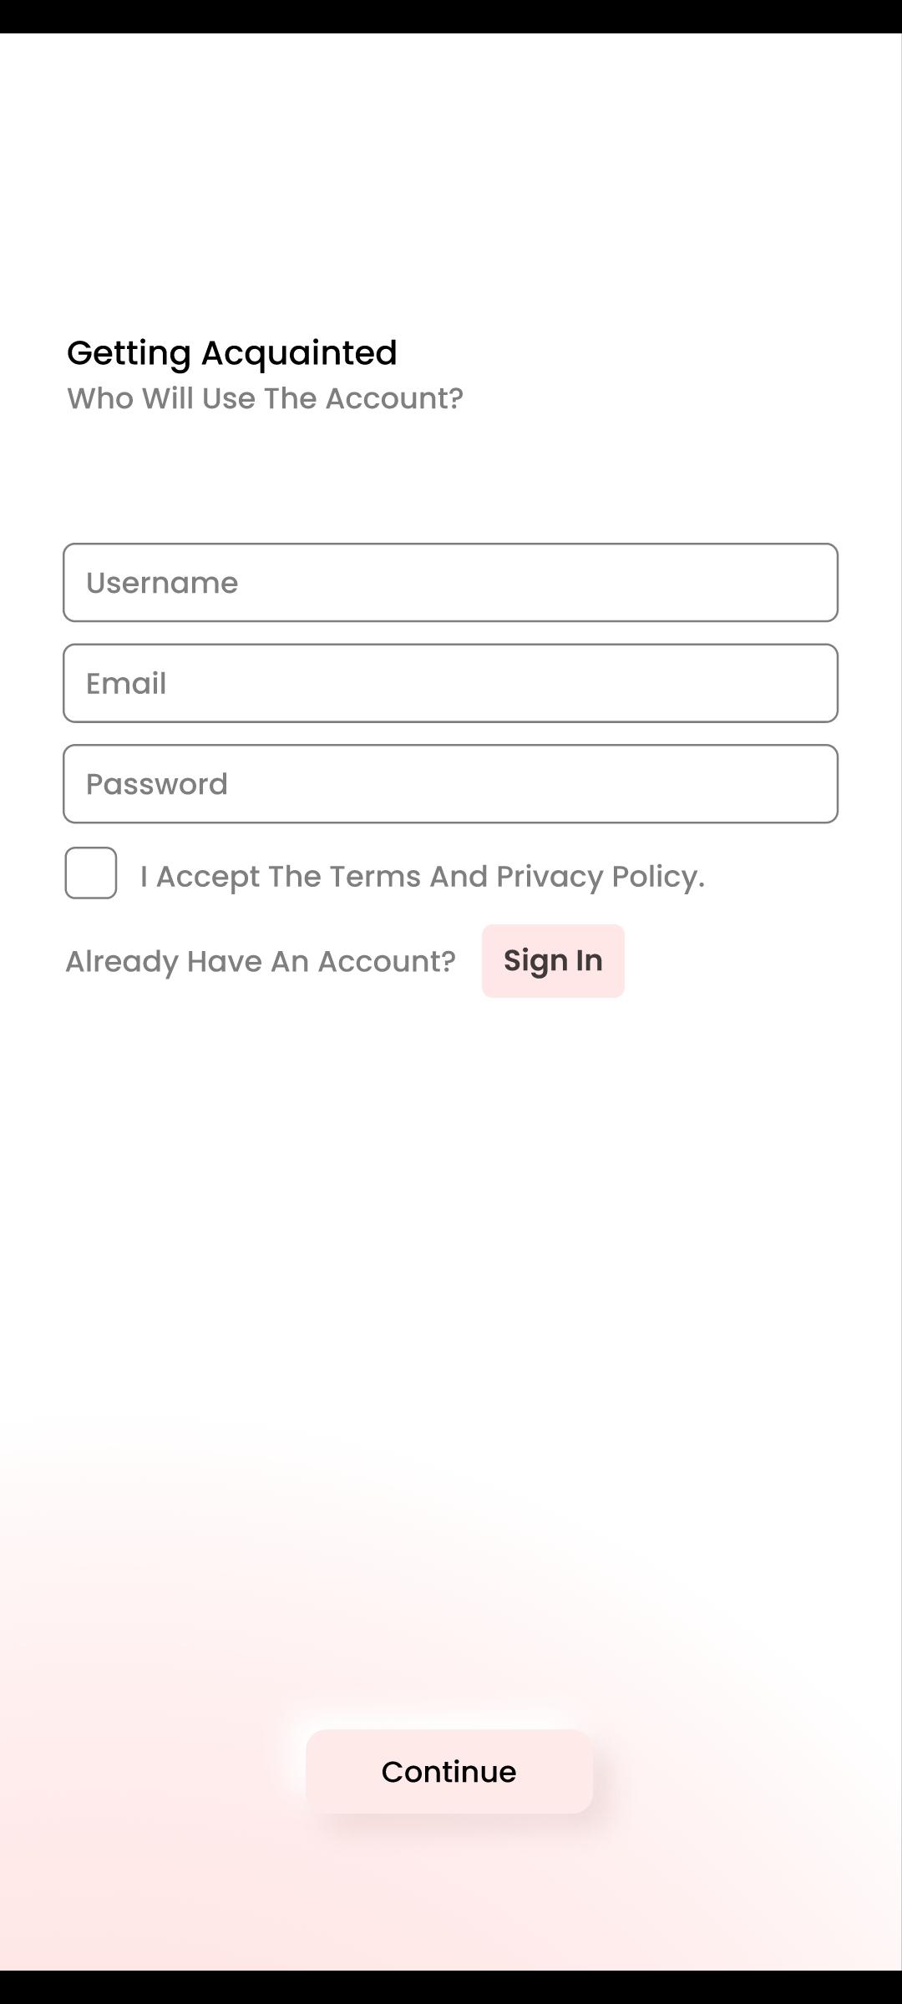Go to login via Sign In
902x2004 pixels.
553,961
